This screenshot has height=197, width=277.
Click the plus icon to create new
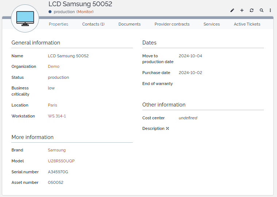[x=242, y=11]
